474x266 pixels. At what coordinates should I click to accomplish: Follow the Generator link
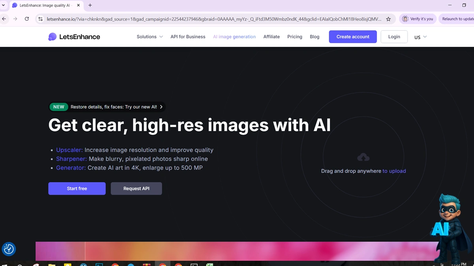click(x=71, y=167)
